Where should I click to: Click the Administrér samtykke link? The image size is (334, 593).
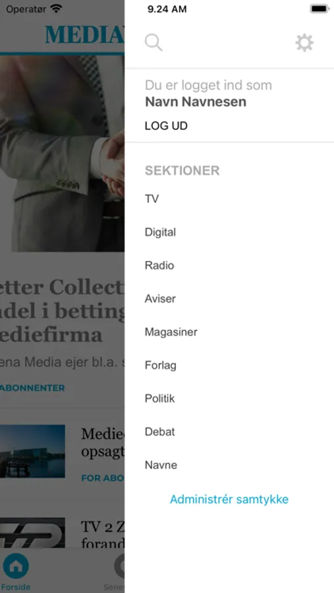click(x=229, y=499)
